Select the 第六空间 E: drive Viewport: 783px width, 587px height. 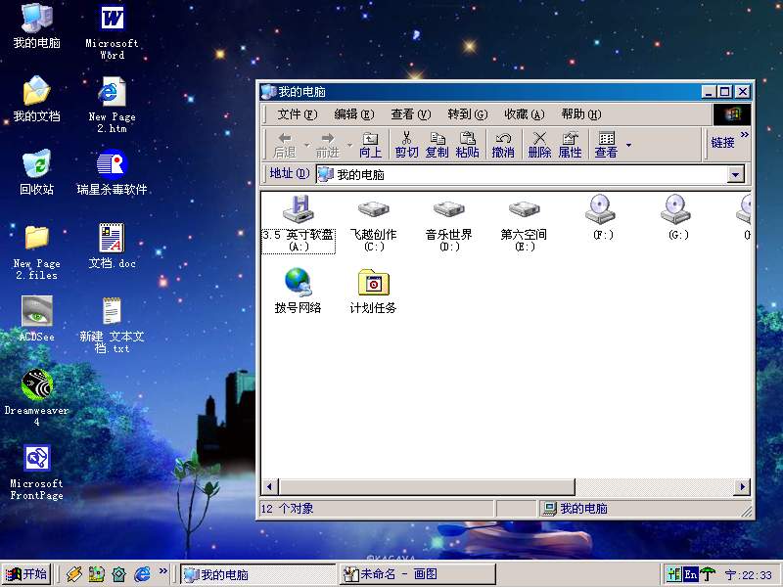tap(524, 224)
